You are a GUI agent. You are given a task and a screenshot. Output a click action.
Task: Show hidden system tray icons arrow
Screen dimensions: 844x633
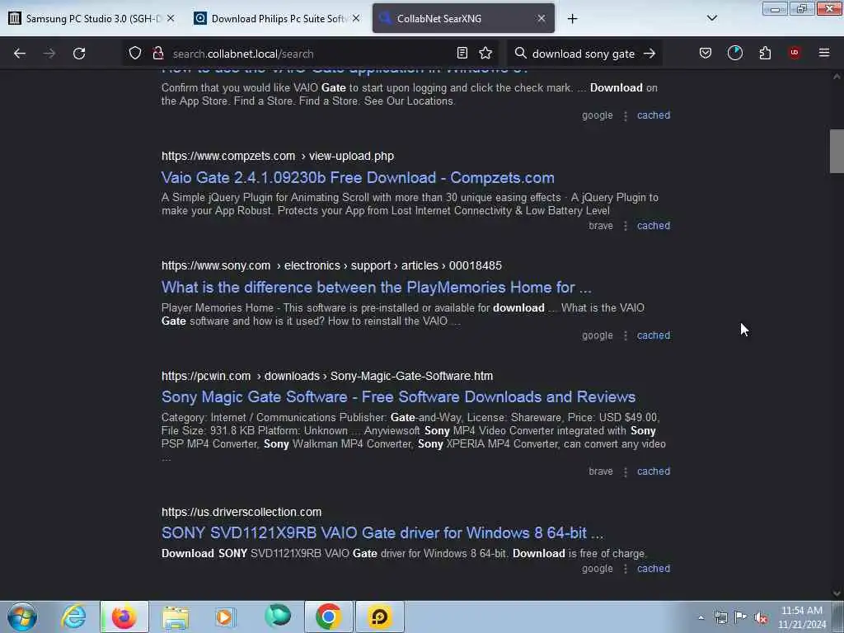pyautogui.click(x=701, y=617)
